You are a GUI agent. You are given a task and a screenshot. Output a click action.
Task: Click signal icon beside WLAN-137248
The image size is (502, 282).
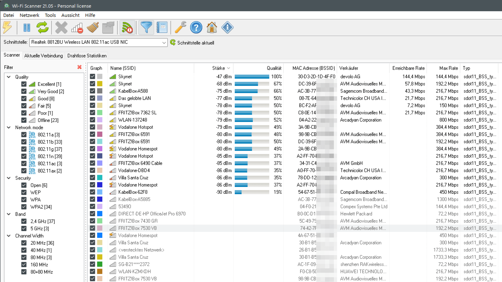113,120
